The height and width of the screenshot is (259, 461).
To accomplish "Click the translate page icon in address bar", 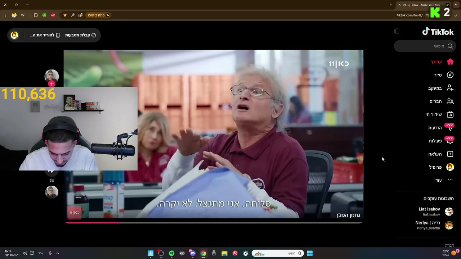I will click(80, 15).
